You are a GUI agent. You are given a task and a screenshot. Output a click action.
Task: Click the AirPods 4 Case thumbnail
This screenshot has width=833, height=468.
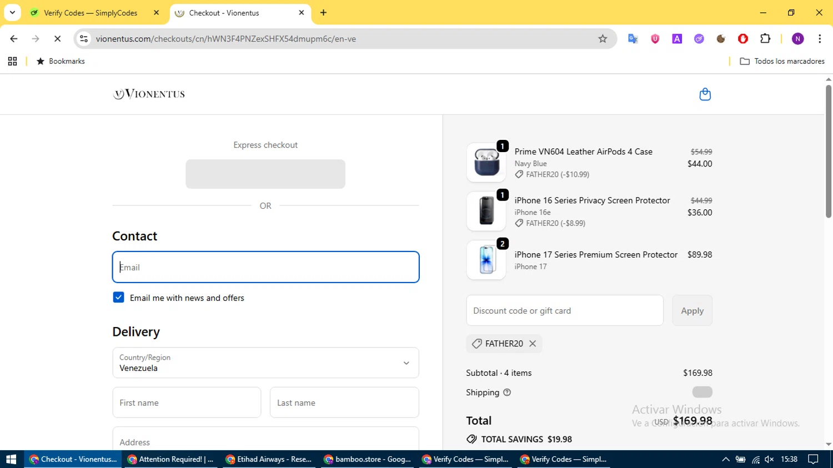coord(486,163)
